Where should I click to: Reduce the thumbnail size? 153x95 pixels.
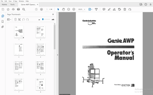click(x=39, y=20)
